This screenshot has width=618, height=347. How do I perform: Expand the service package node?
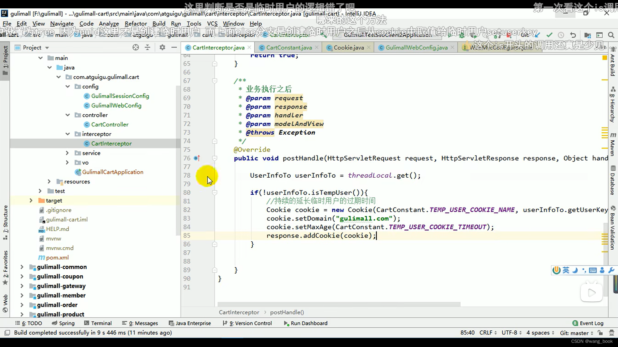point(67,153)
